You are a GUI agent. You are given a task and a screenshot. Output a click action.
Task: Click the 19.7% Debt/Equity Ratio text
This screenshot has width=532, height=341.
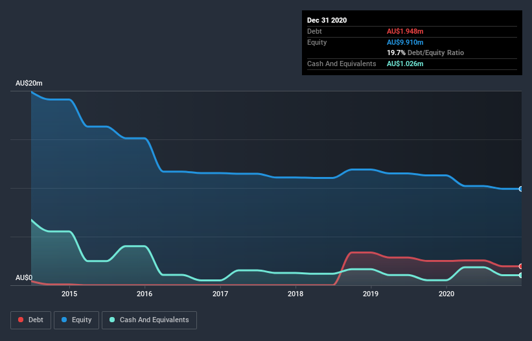pyautogui.click(x=426, y=53)
